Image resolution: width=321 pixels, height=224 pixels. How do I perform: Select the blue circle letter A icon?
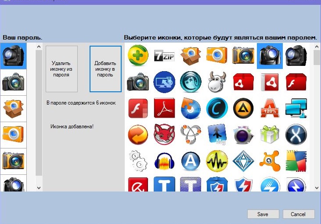pos(191,161)
